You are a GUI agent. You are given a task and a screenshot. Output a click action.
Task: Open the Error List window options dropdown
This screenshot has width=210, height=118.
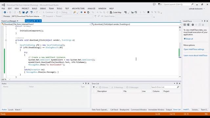(x=175, y=84)
